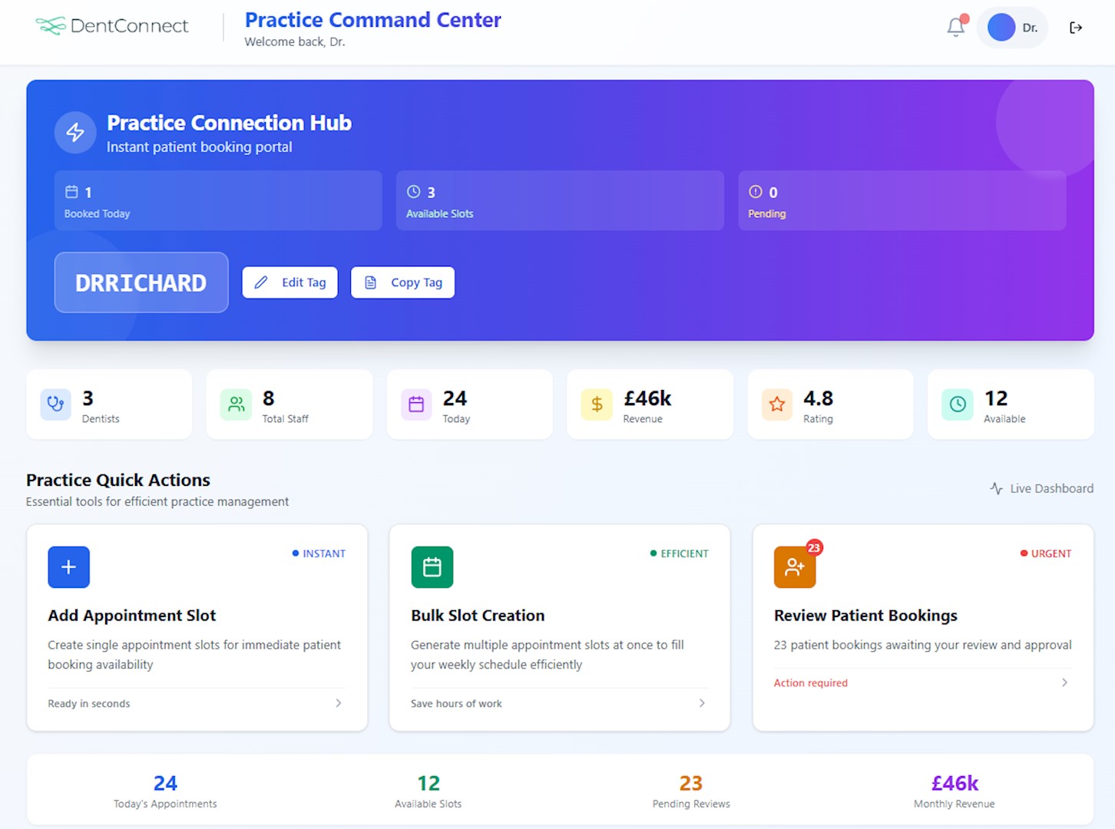Click the clock icon beside Available Slots

413,192
